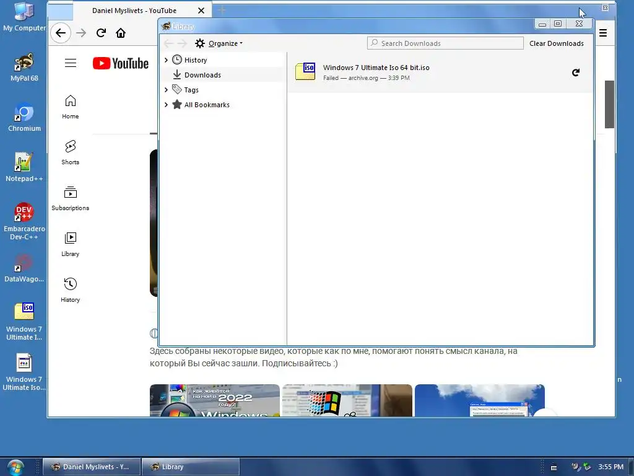
Task: Switch to Library taskbar button
Action: pos(191,467)
